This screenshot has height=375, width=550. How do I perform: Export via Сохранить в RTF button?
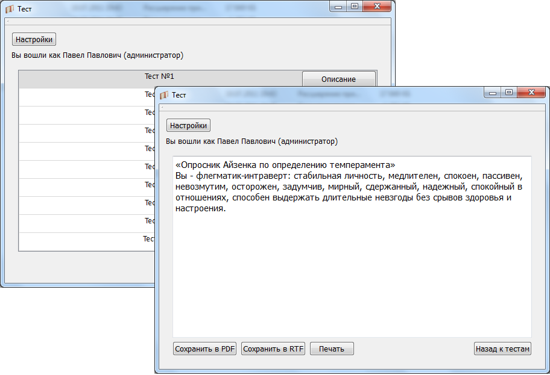tap(273, 349)
